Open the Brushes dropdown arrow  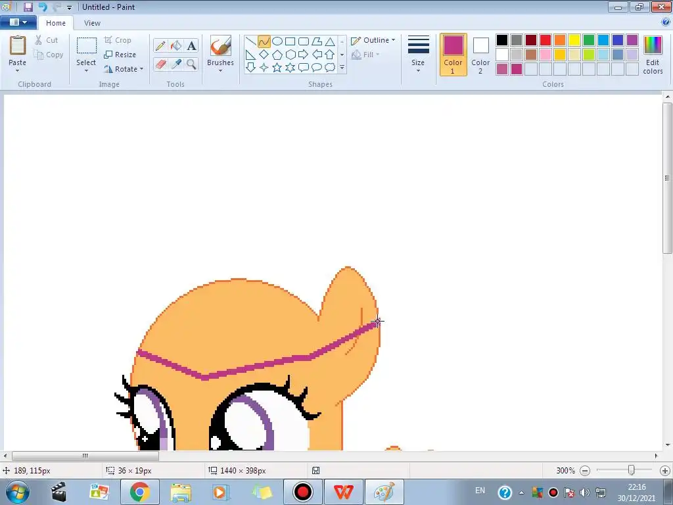pyautogui.click(x=221, y=71)
